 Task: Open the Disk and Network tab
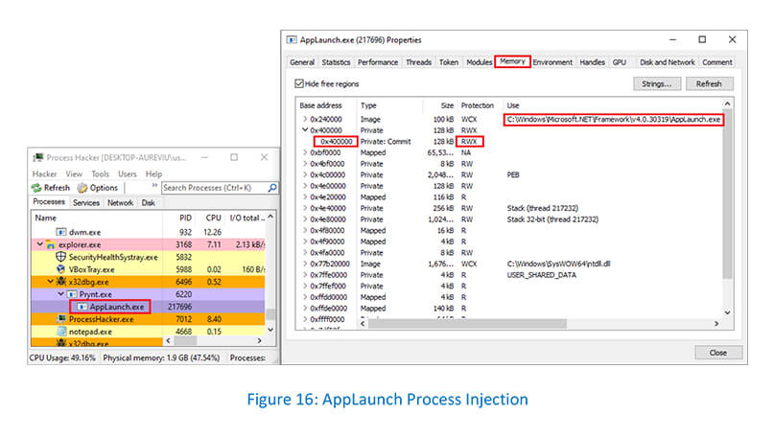(667, 62)
